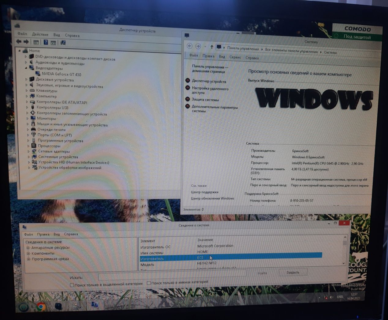Expand the Процессоры tree node

(x=29, y=146)
